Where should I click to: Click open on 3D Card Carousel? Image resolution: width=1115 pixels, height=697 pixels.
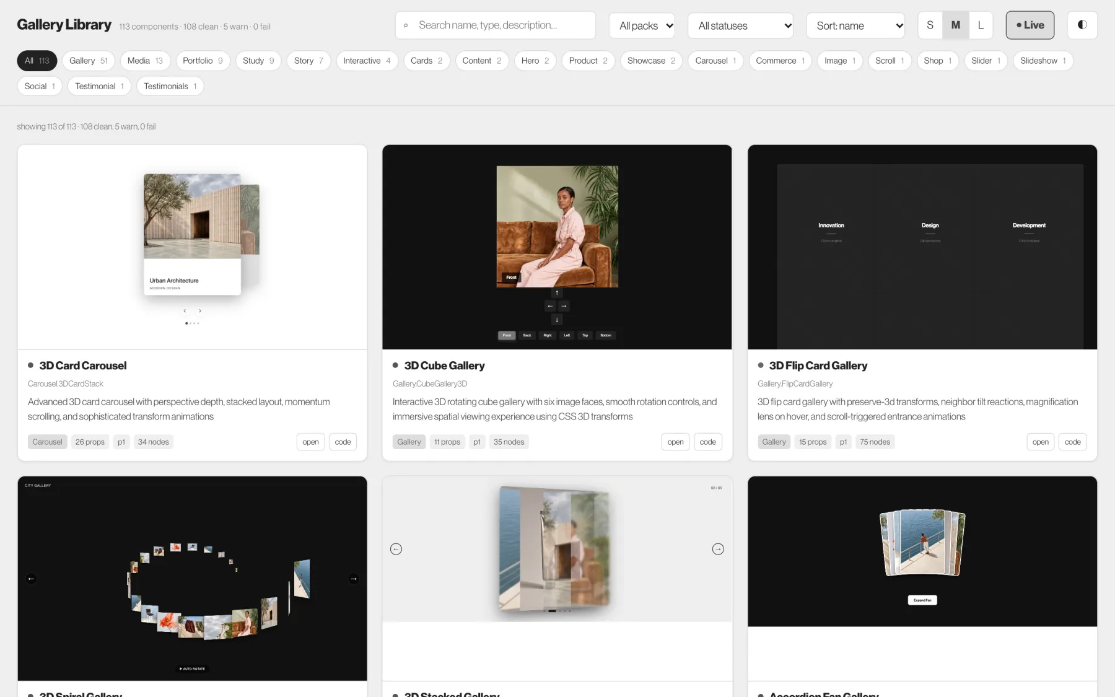coord(310,442)
